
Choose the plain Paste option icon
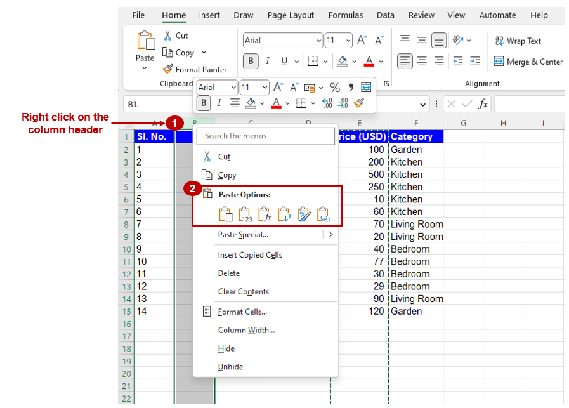(226, 214)
